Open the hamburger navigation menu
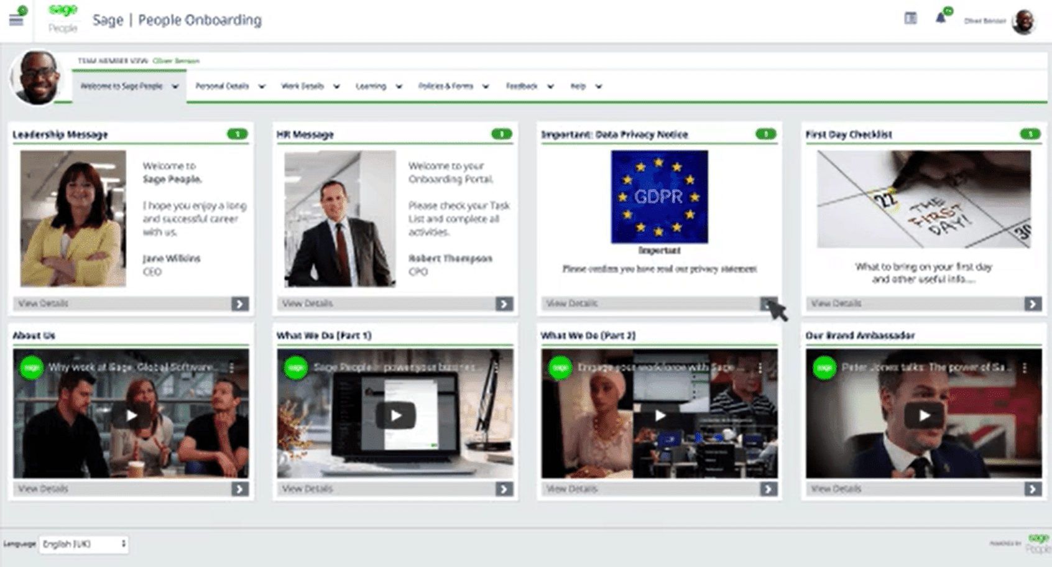Screen dimensions: 1052x567 [16, 20]
